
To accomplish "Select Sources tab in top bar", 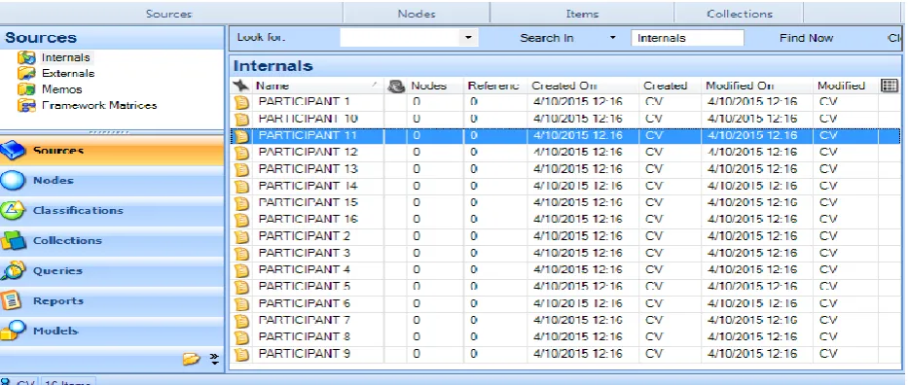I will pyautogui.click(x=168, y=14).
